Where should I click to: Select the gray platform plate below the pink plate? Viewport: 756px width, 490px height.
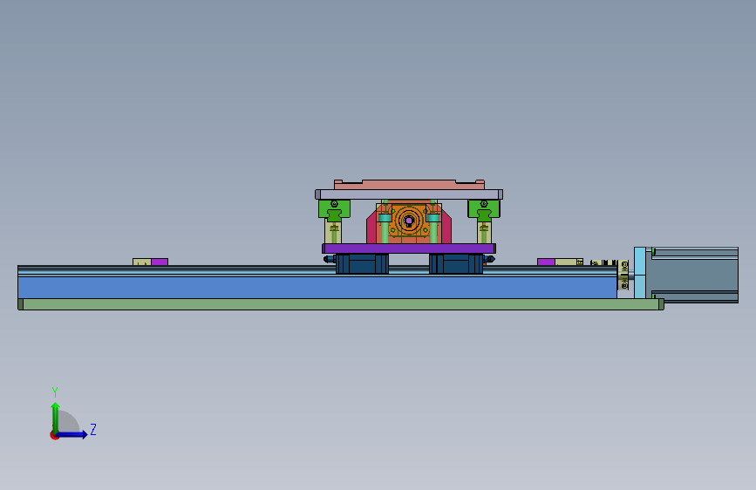click(409, 194)
